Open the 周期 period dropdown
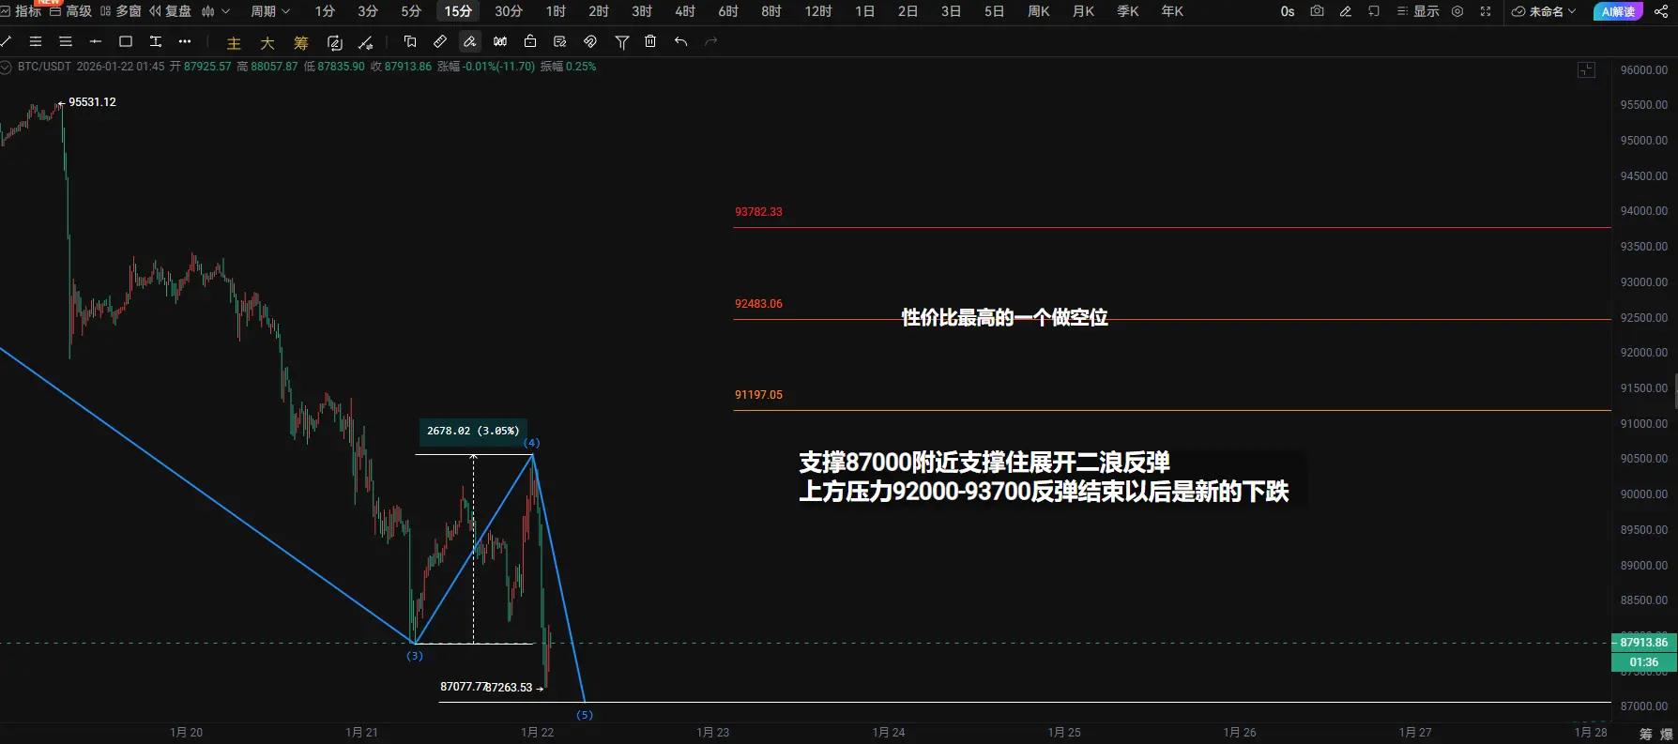This screenshot has width=1678, height=744. [x=270, y=11]
